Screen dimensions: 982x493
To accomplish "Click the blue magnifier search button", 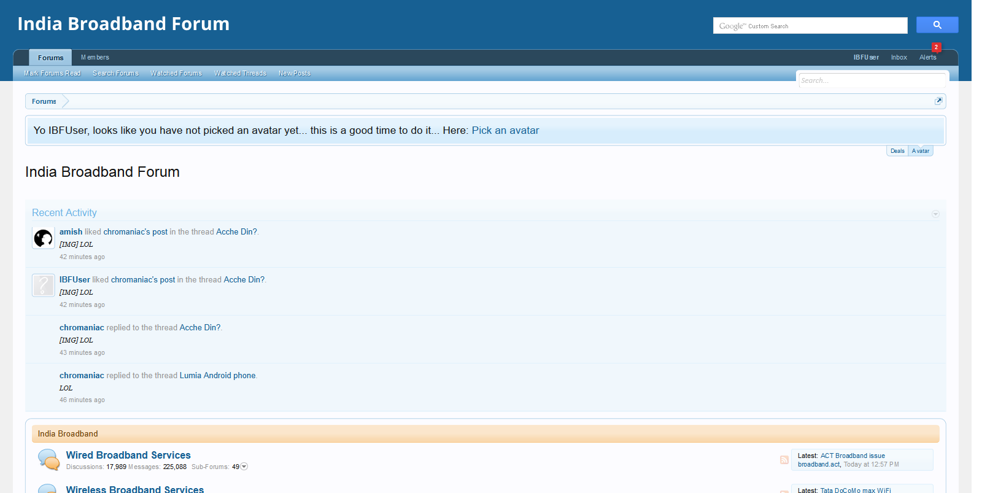I will point(937,25).
